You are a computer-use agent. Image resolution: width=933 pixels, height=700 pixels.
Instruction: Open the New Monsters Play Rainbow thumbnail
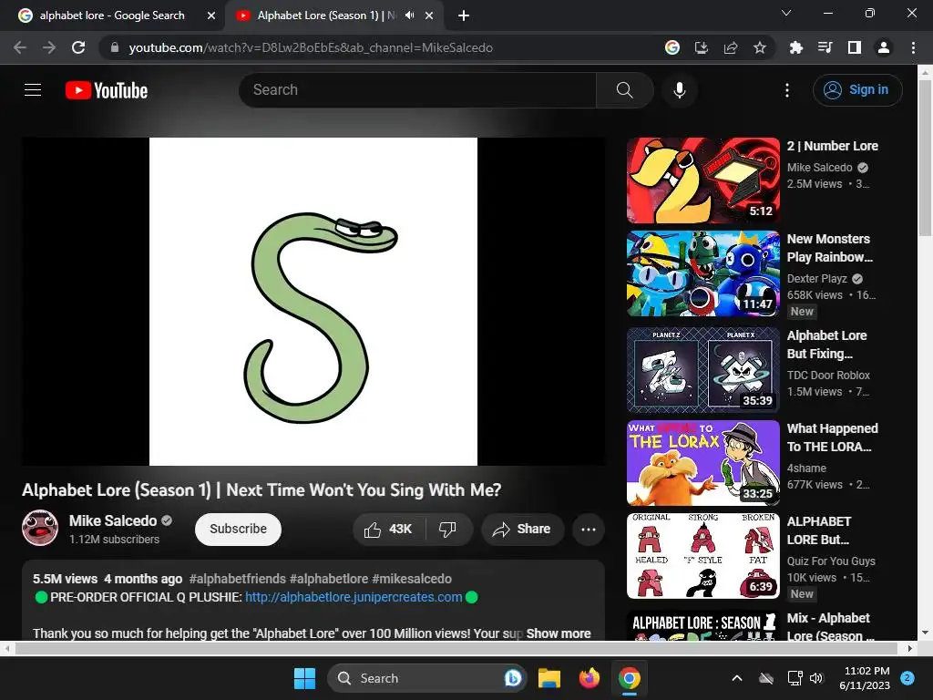pyautogui.click(x=703, y=273)
